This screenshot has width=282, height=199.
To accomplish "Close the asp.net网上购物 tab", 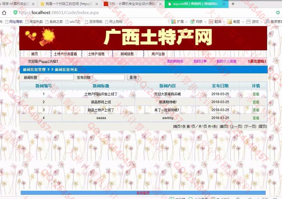I will pyautogui.click(x=224, y=4).
